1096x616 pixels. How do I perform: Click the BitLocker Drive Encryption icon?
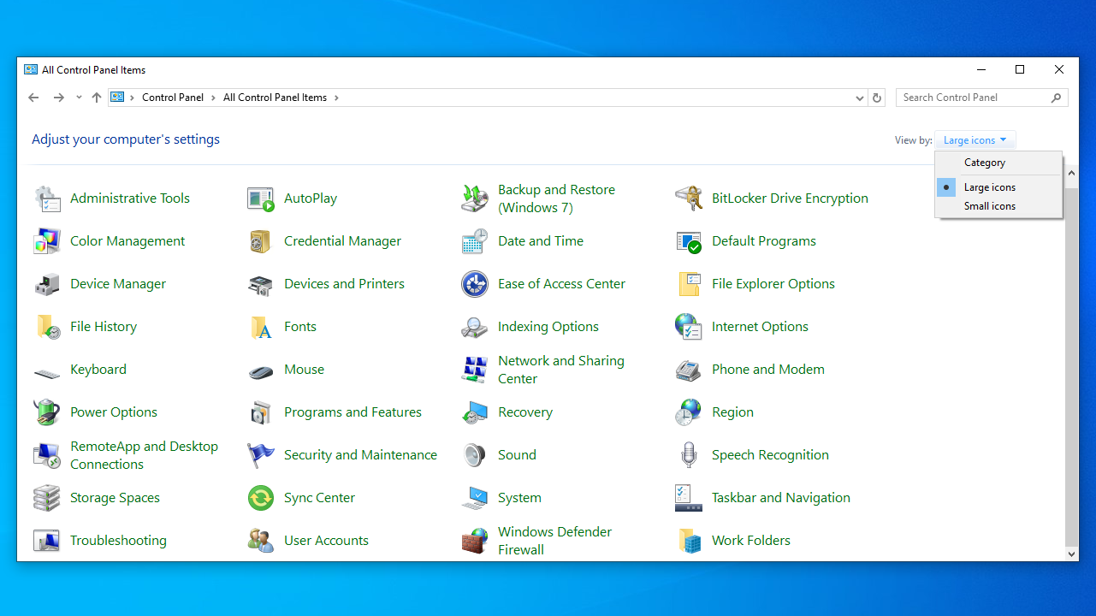(x=689, y=198)
